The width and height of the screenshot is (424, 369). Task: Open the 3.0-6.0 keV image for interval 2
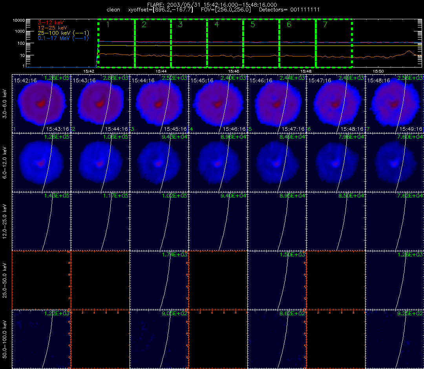click(101, 104)
